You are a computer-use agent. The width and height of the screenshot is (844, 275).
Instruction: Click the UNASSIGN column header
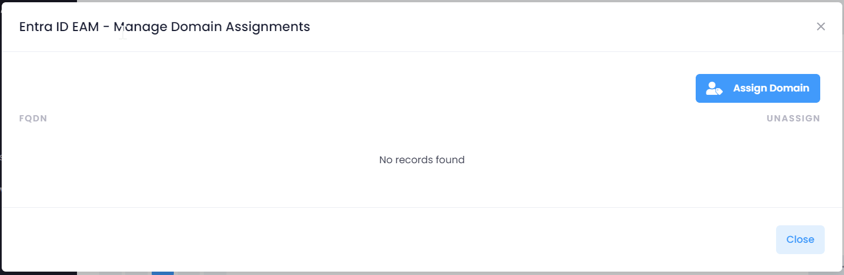tap(793, 119)
